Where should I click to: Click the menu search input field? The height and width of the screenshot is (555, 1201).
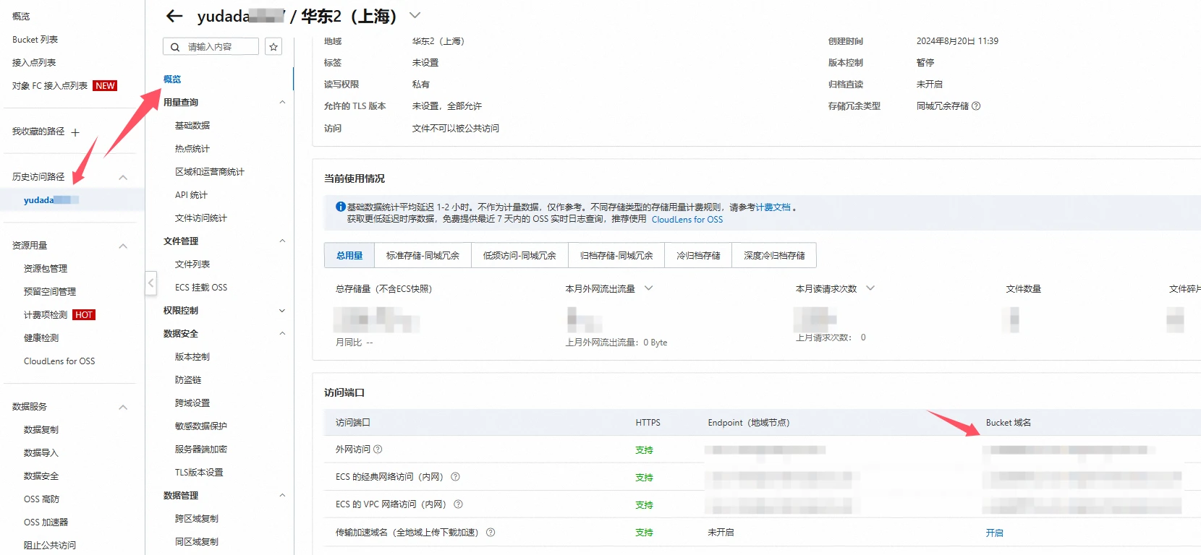tap(218, 47)
